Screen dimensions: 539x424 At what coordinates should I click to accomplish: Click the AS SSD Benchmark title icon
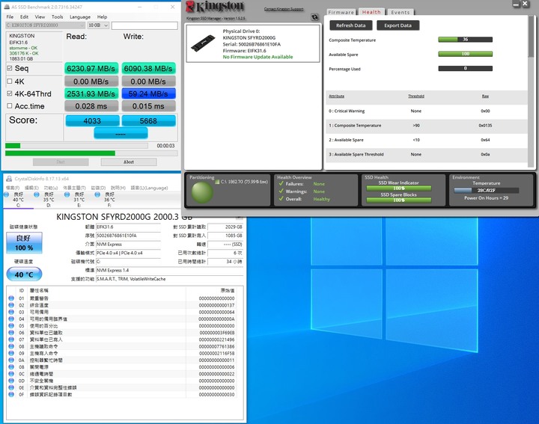[x=7, y=7]
